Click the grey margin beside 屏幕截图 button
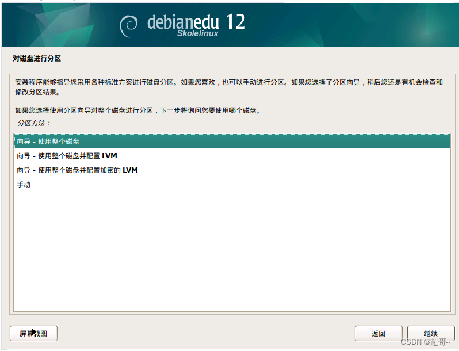Screen dimensions: 459x351 205,333
